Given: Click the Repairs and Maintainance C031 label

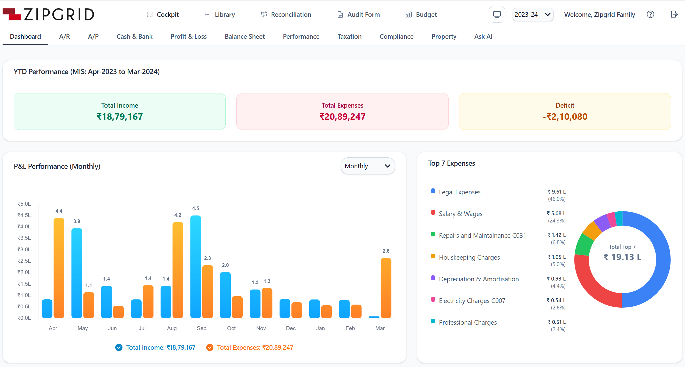Looking at the screenshot, I should [482, 236].
